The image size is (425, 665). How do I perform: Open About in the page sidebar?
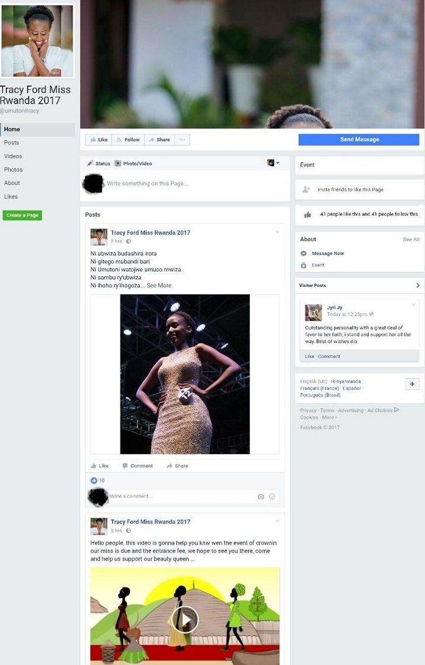(x=12, y=183)
